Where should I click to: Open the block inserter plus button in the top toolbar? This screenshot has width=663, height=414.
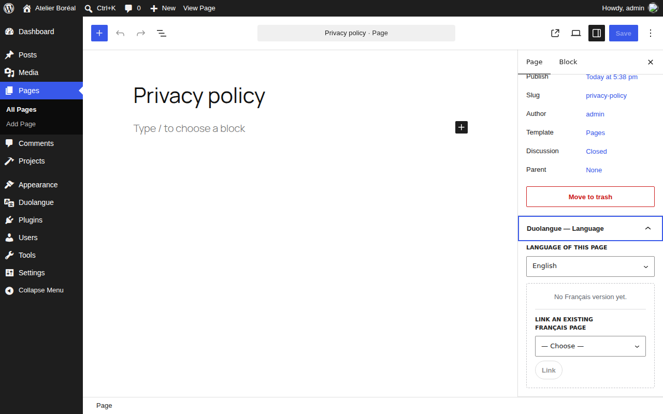click(99, 33)
